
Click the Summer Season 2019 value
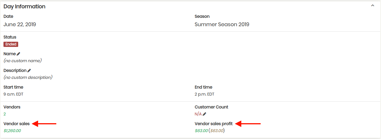(x=222, y=24)
